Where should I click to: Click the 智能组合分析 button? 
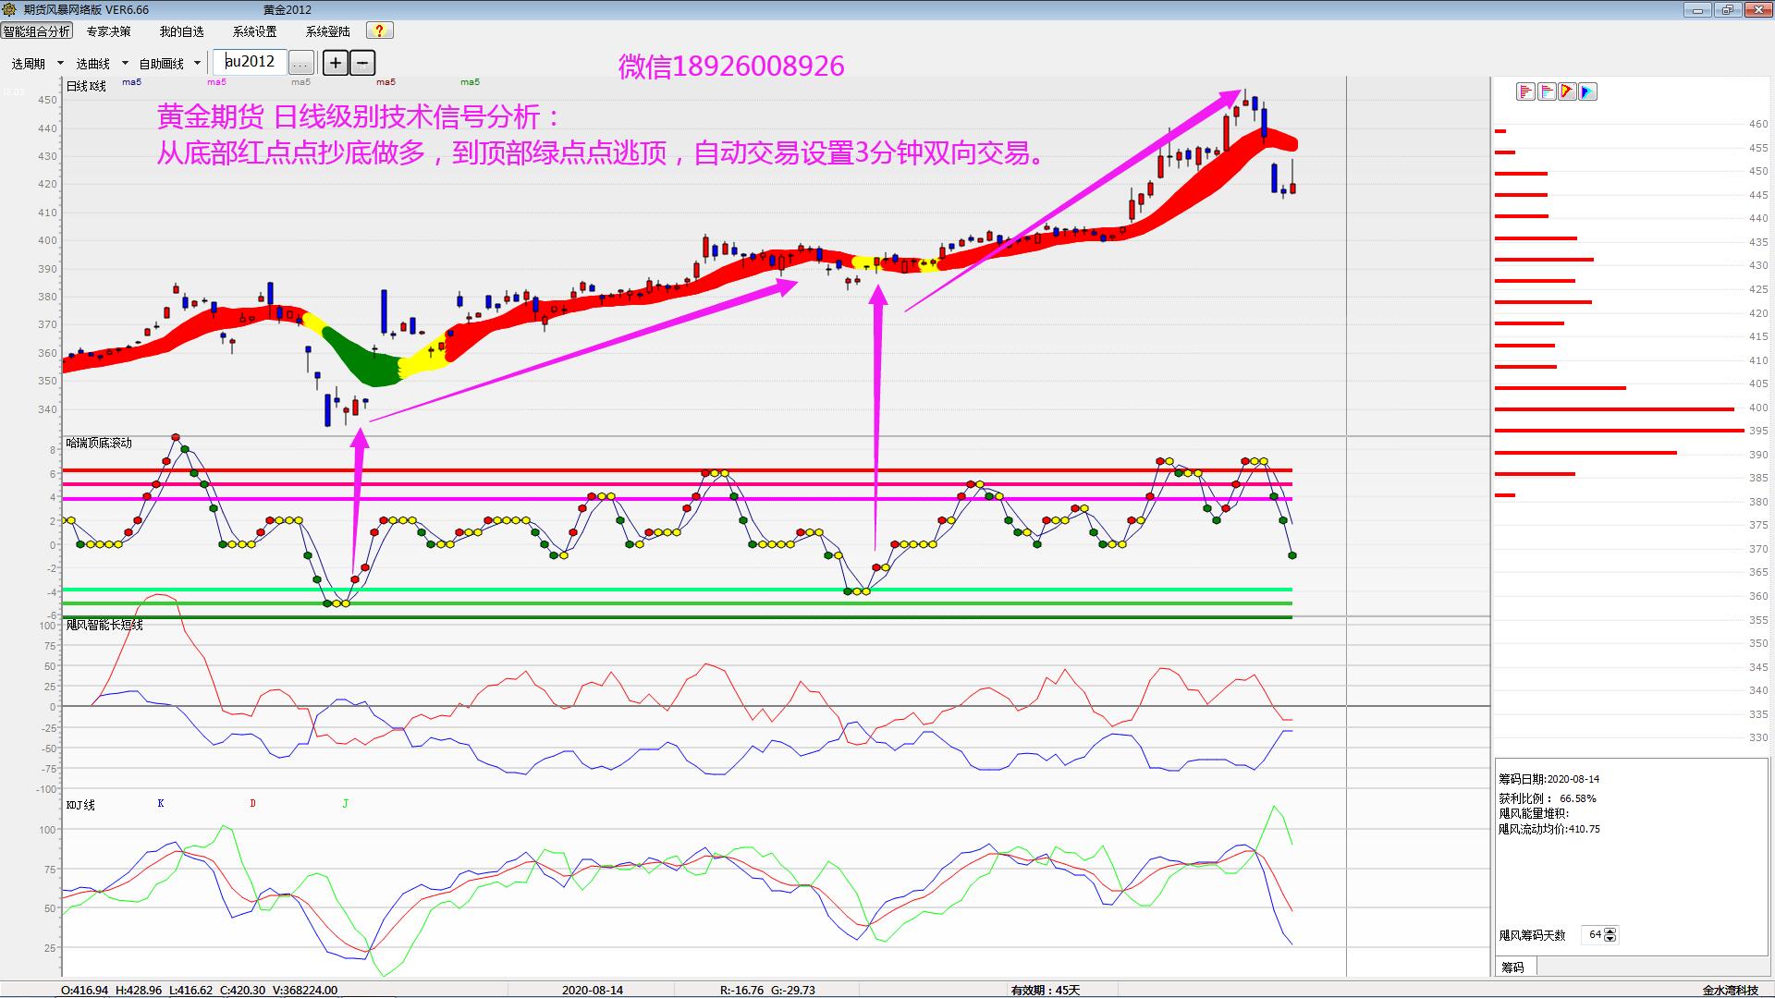(37, 31)
